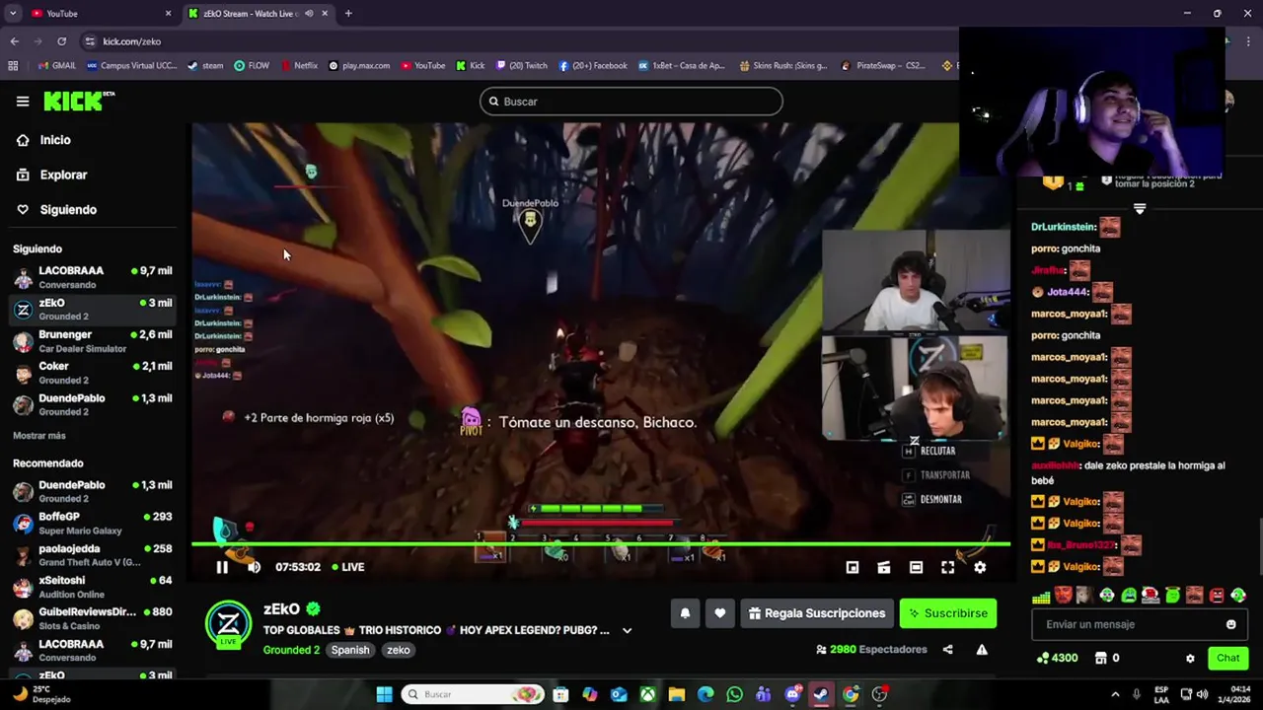Open GuibelReviewsDir recommended channel

click(x=92, y=618)
